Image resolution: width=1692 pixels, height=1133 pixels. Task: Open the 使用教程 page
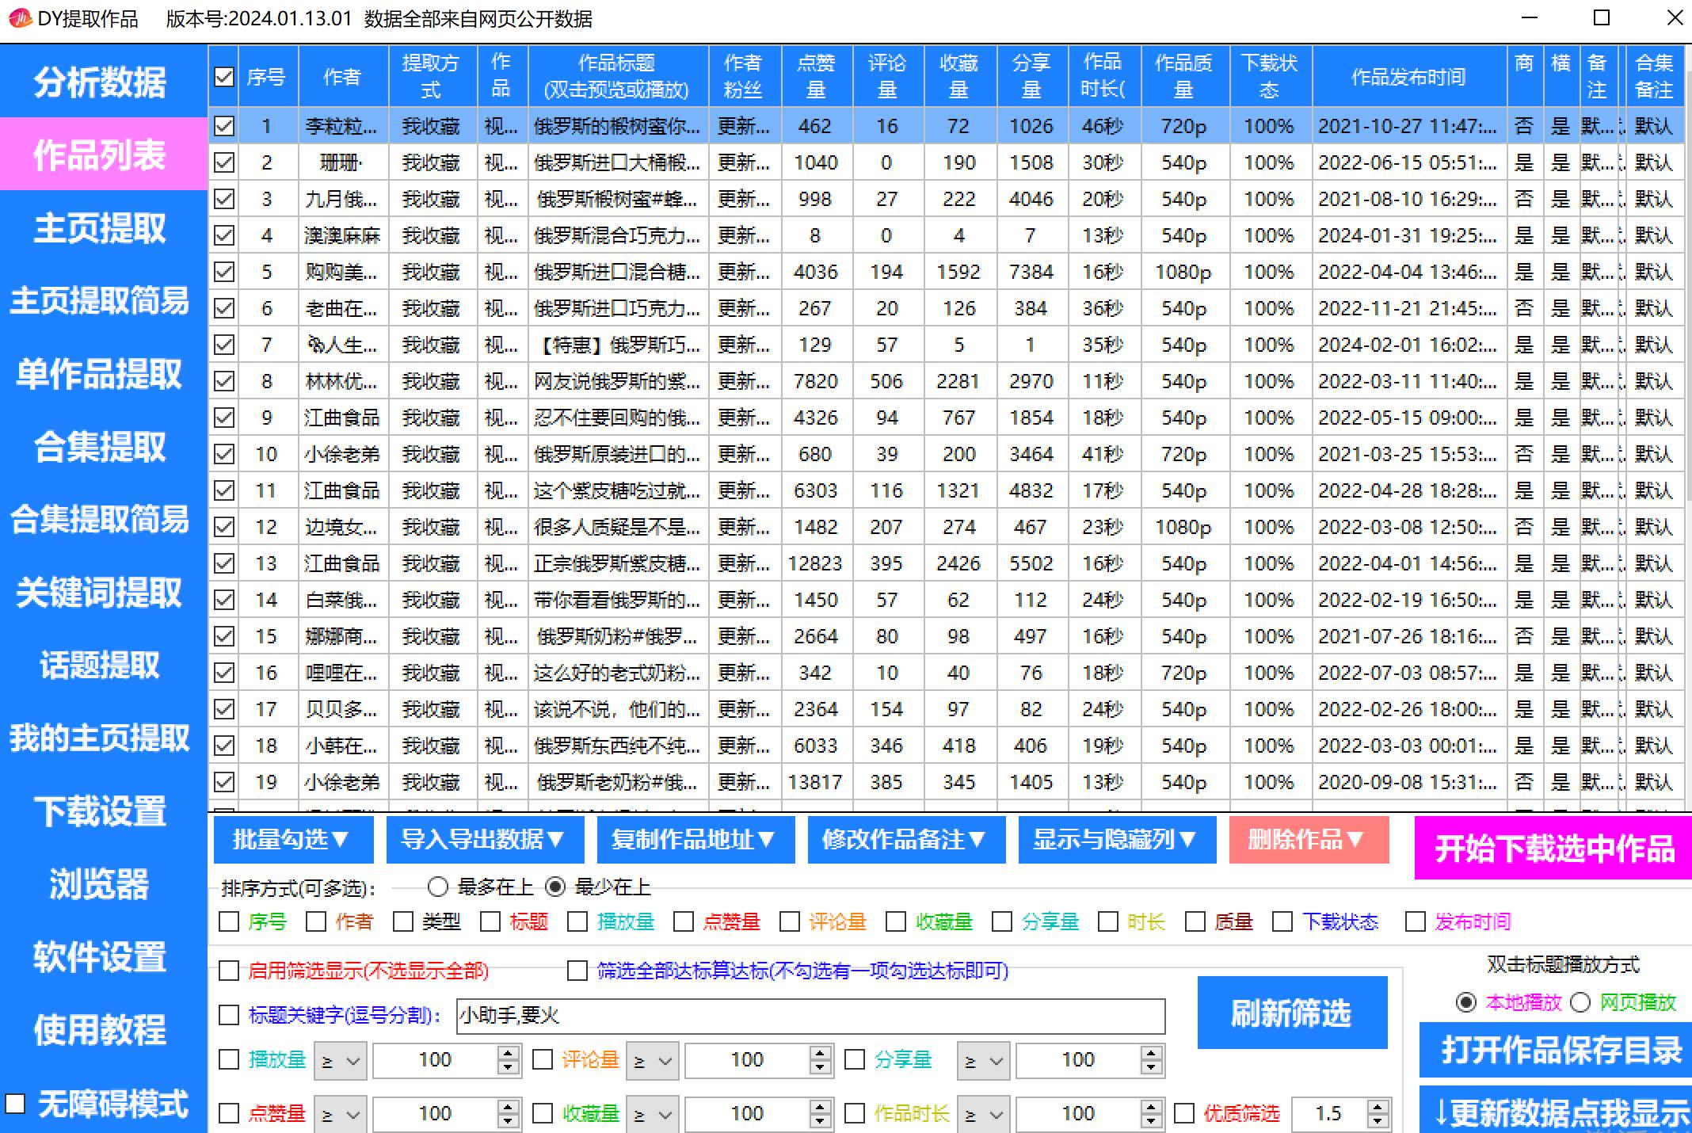click(101, 1030)
